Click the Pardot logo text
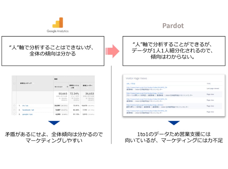228x169 pixels. (x=173, y=26)
